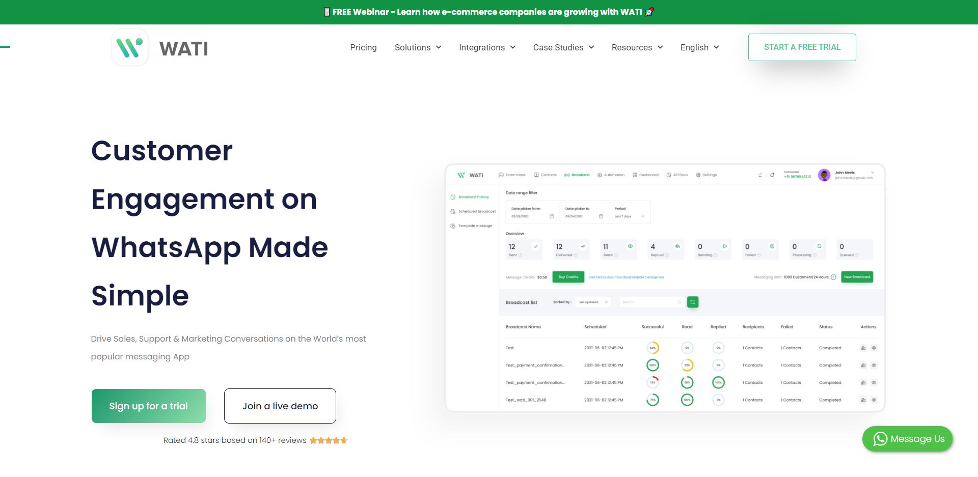Viewport: 978px width, 477px height.
Task: Click the Team Inbox tab in dashboard preview
Action: tap(512, 175)
